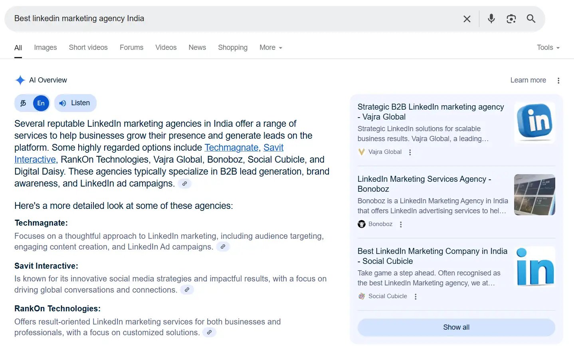Click source link icon after Savit Interactive description
The image size is (574, 346).
click(187, 290)
